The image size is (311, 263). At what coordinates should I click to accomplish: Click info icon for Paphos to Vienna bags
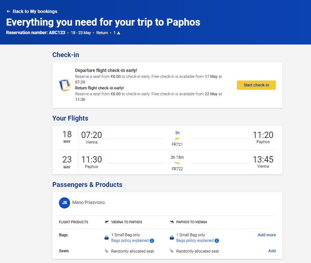coord(217,241)
